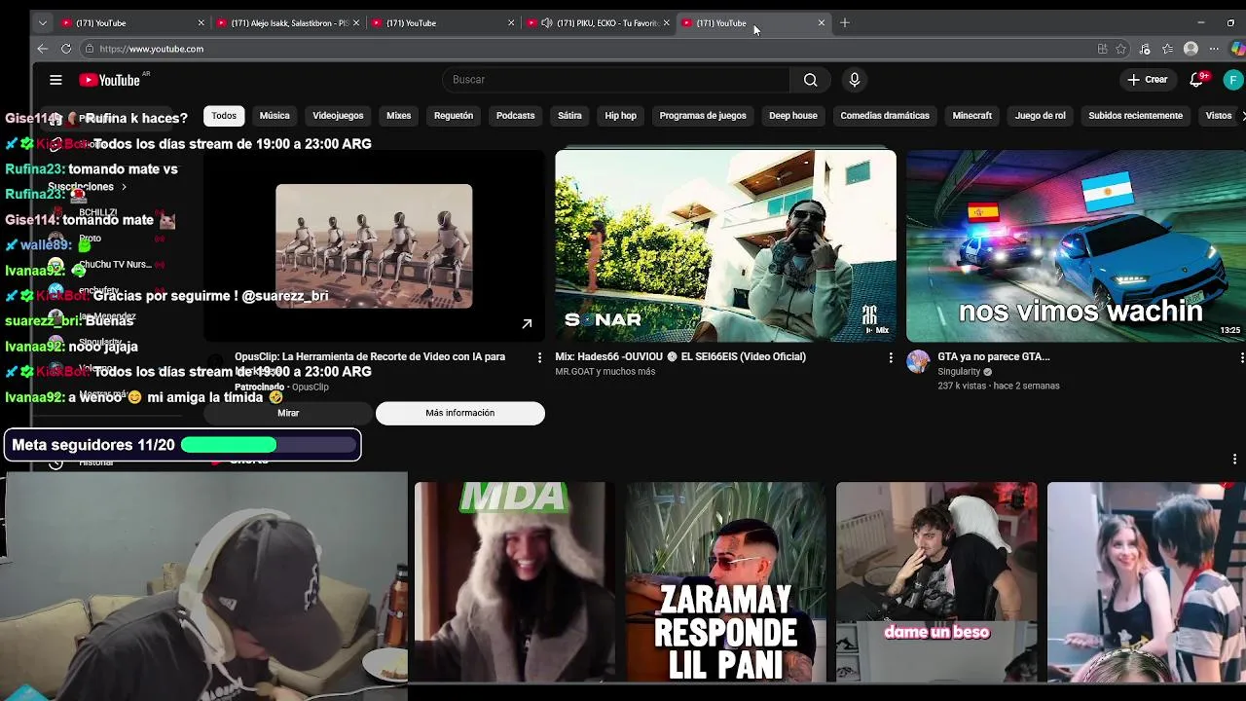This screenshot has width=1246, height=701.
Task: Select the Mixes filter chip
Action: [399, 116]
